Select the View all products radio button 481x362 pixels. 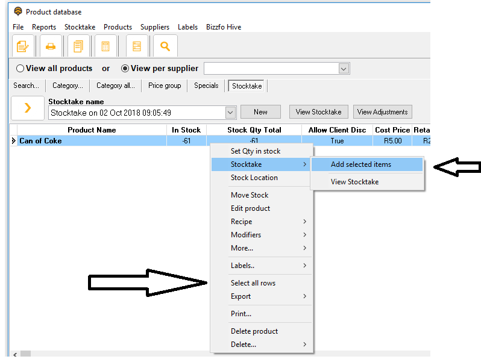[20, 69]
